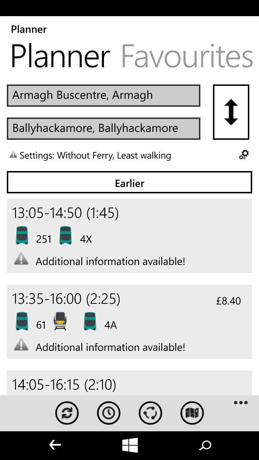
Task: Open more options with ellipsis
Action: (240, 402)
